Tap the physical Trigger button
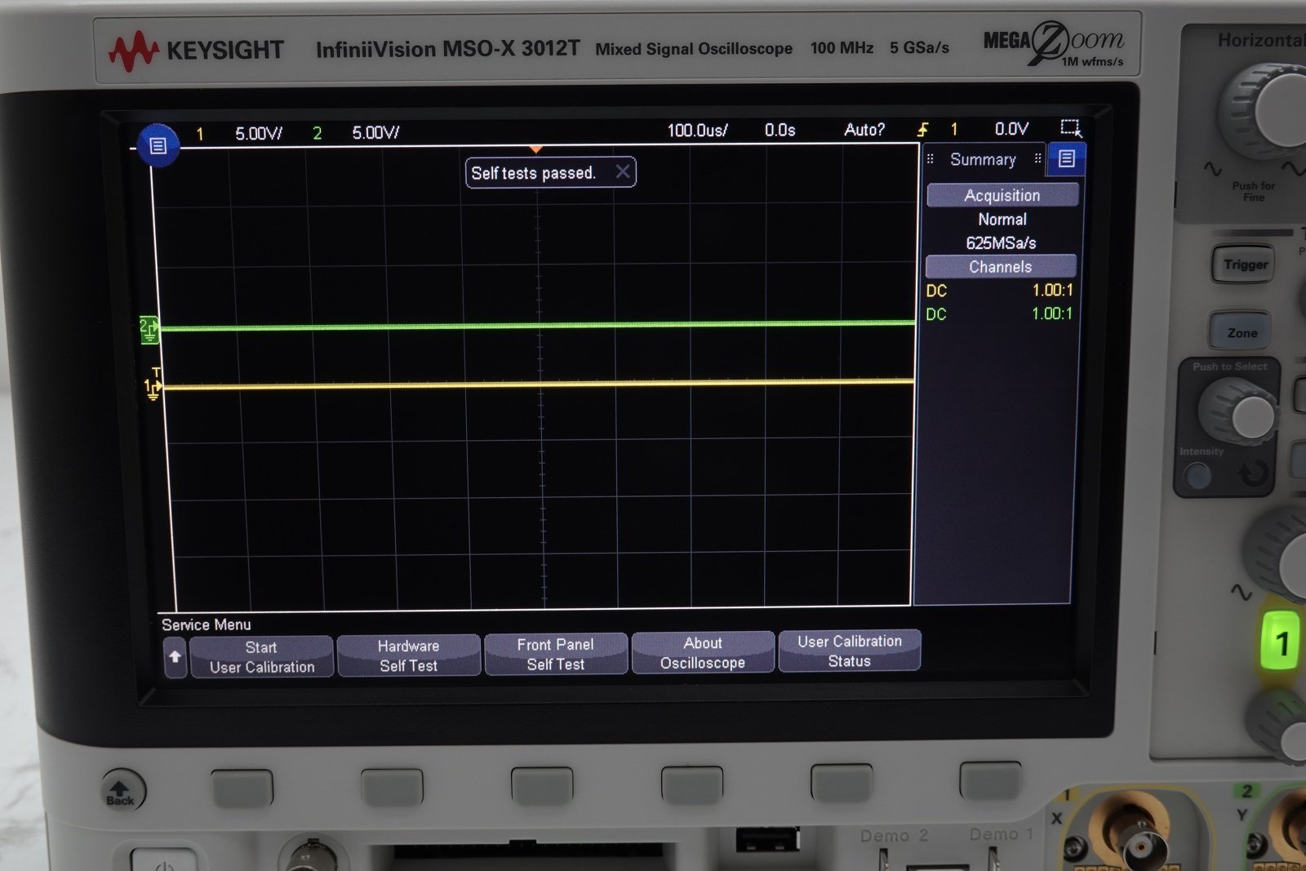Viewport: 1306px width, 871px height. click(1245, 264)
